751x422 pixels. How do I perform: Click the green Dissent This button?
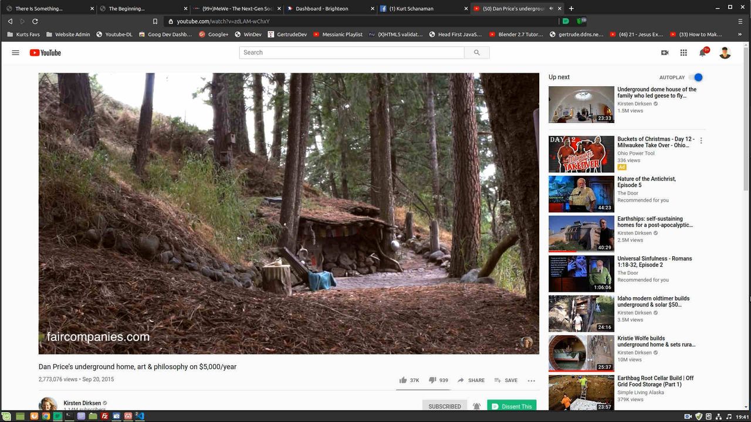tap(512, 406)
